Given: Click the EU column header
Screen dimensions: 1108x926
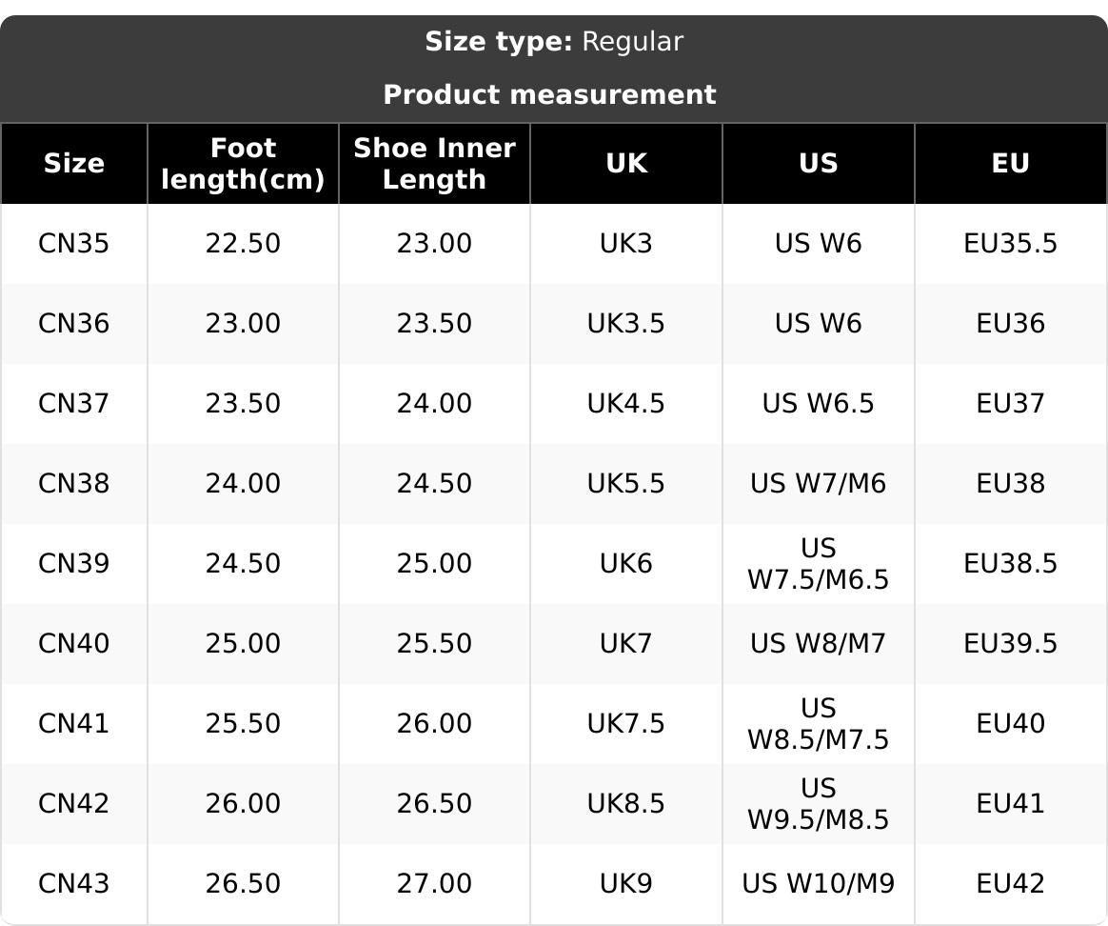Looking at the screenshot, I should (1010, 164).
